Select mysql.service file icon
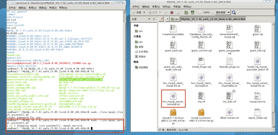Viewport: 278px width, 135px height. tap(257, 95)
